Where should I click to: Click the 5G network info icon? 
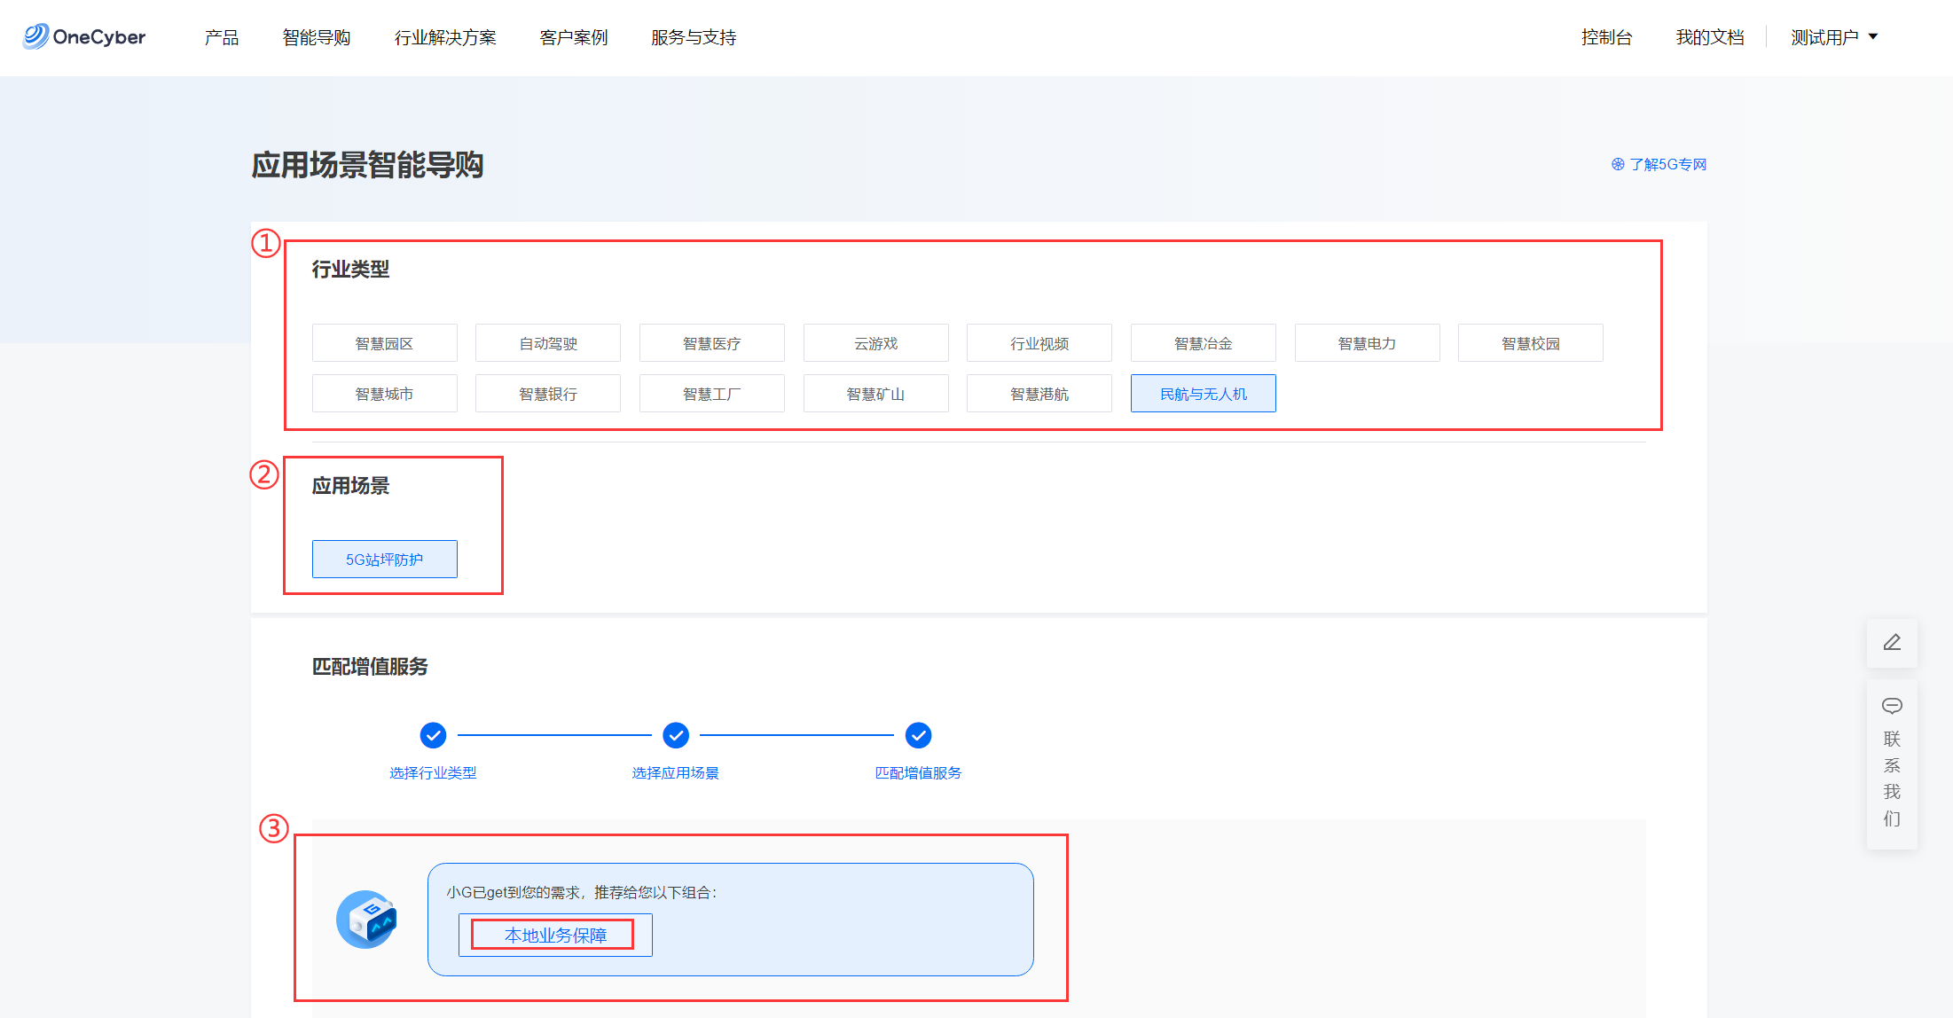pos(1618,164)
